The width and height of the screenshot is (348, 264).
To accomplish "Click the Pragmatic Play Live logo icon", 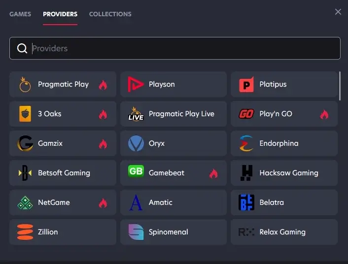I will 136,114.
